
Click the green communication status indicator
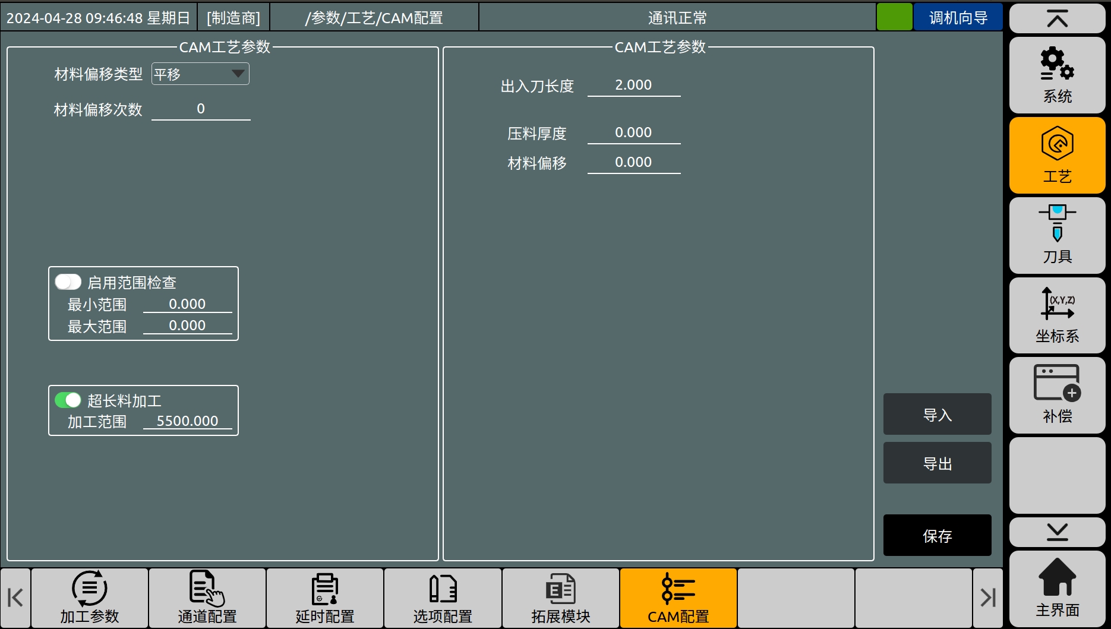[x=894, y=17]
